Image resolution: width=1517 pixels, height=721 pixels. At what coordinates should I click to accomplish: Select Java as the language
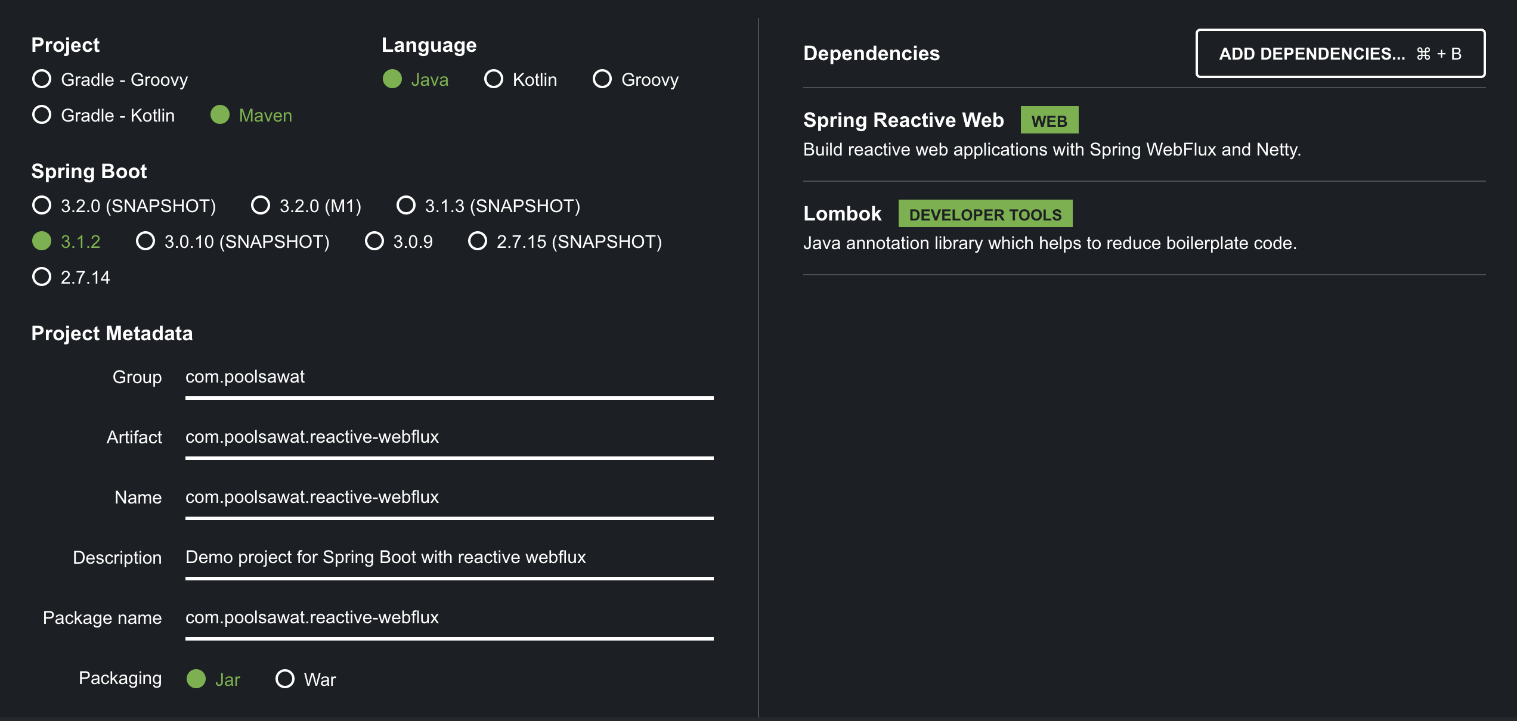pyautogui.click(x=416, y=79)
